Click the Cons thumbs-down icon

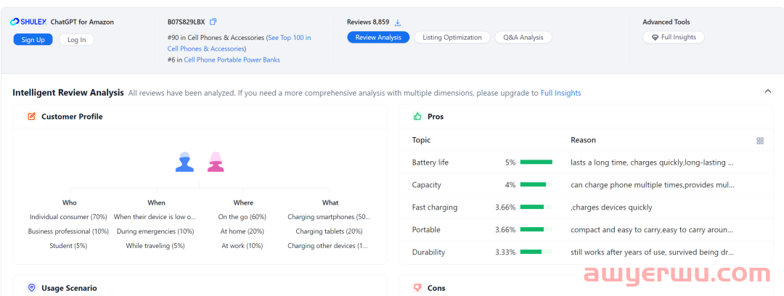[417, 287]
